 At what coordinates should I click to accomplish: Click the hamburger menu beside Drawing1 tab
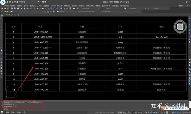2,15
